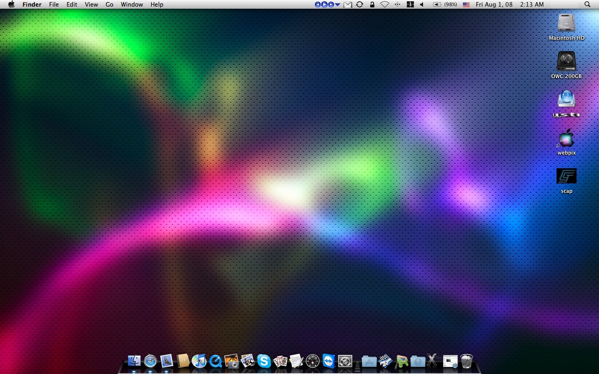This screenshot has width=599, height=374.
Task: Open the Go menu
Action: 109,5
